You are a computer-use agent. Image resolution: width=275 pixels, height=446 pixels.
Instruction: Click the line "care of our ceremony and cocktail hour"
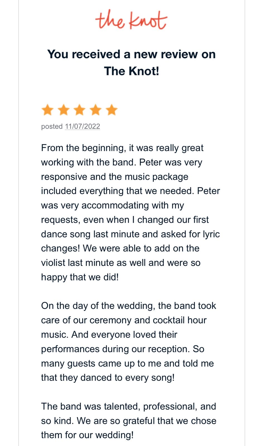pos(124,320)
